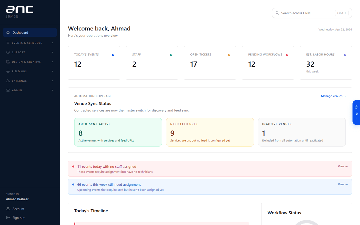This screenshot has height=225, width=360.
Task: Click the Events & Schedule list icon
Action: 8,43
